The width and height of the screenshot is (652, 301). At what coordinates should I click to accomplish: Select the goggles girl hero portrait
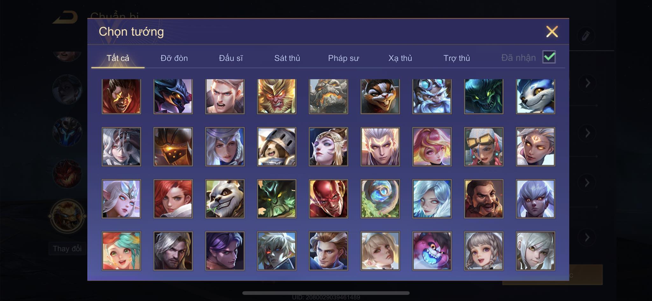[x=484, y=147]
